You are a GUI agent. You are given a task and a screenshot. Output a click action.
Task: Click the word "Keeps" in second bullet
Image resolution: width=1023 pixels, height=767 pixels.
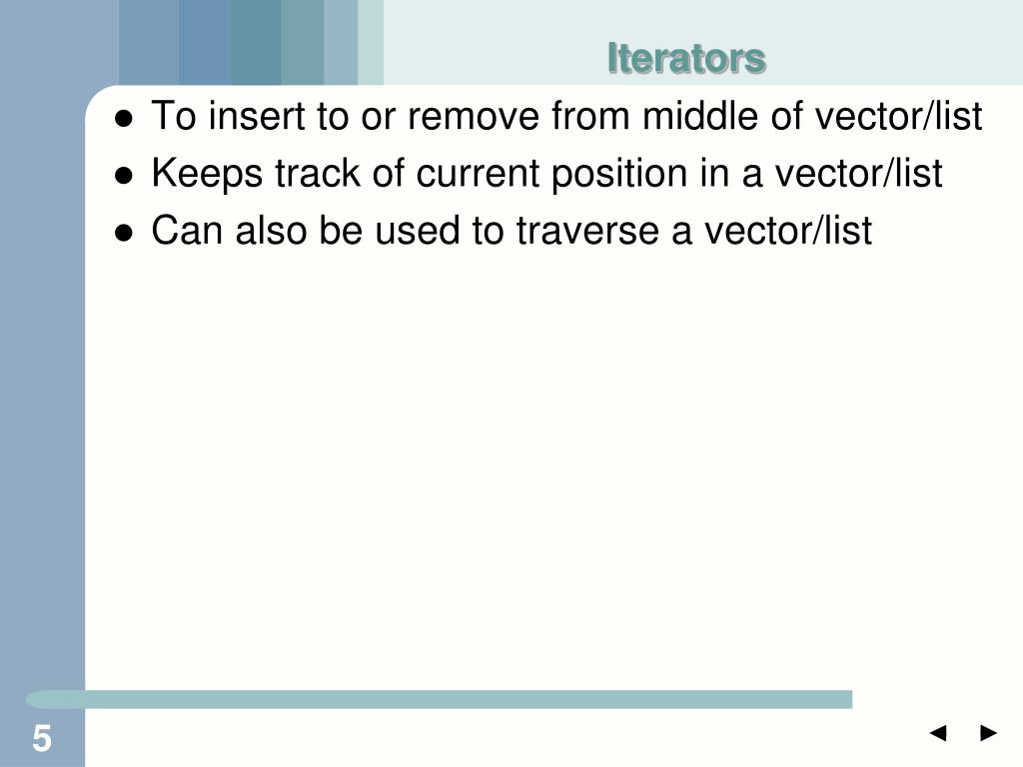click(207, 174)
